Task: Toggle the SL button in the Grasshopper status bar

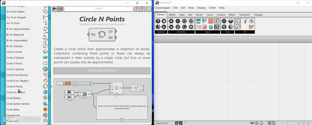Action: coord(177,123)
